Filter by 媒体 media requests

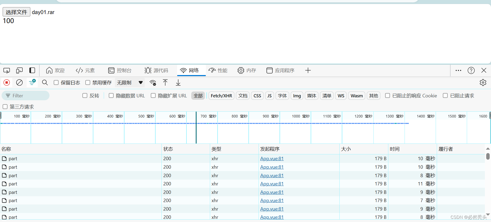[x=312, y=95]
